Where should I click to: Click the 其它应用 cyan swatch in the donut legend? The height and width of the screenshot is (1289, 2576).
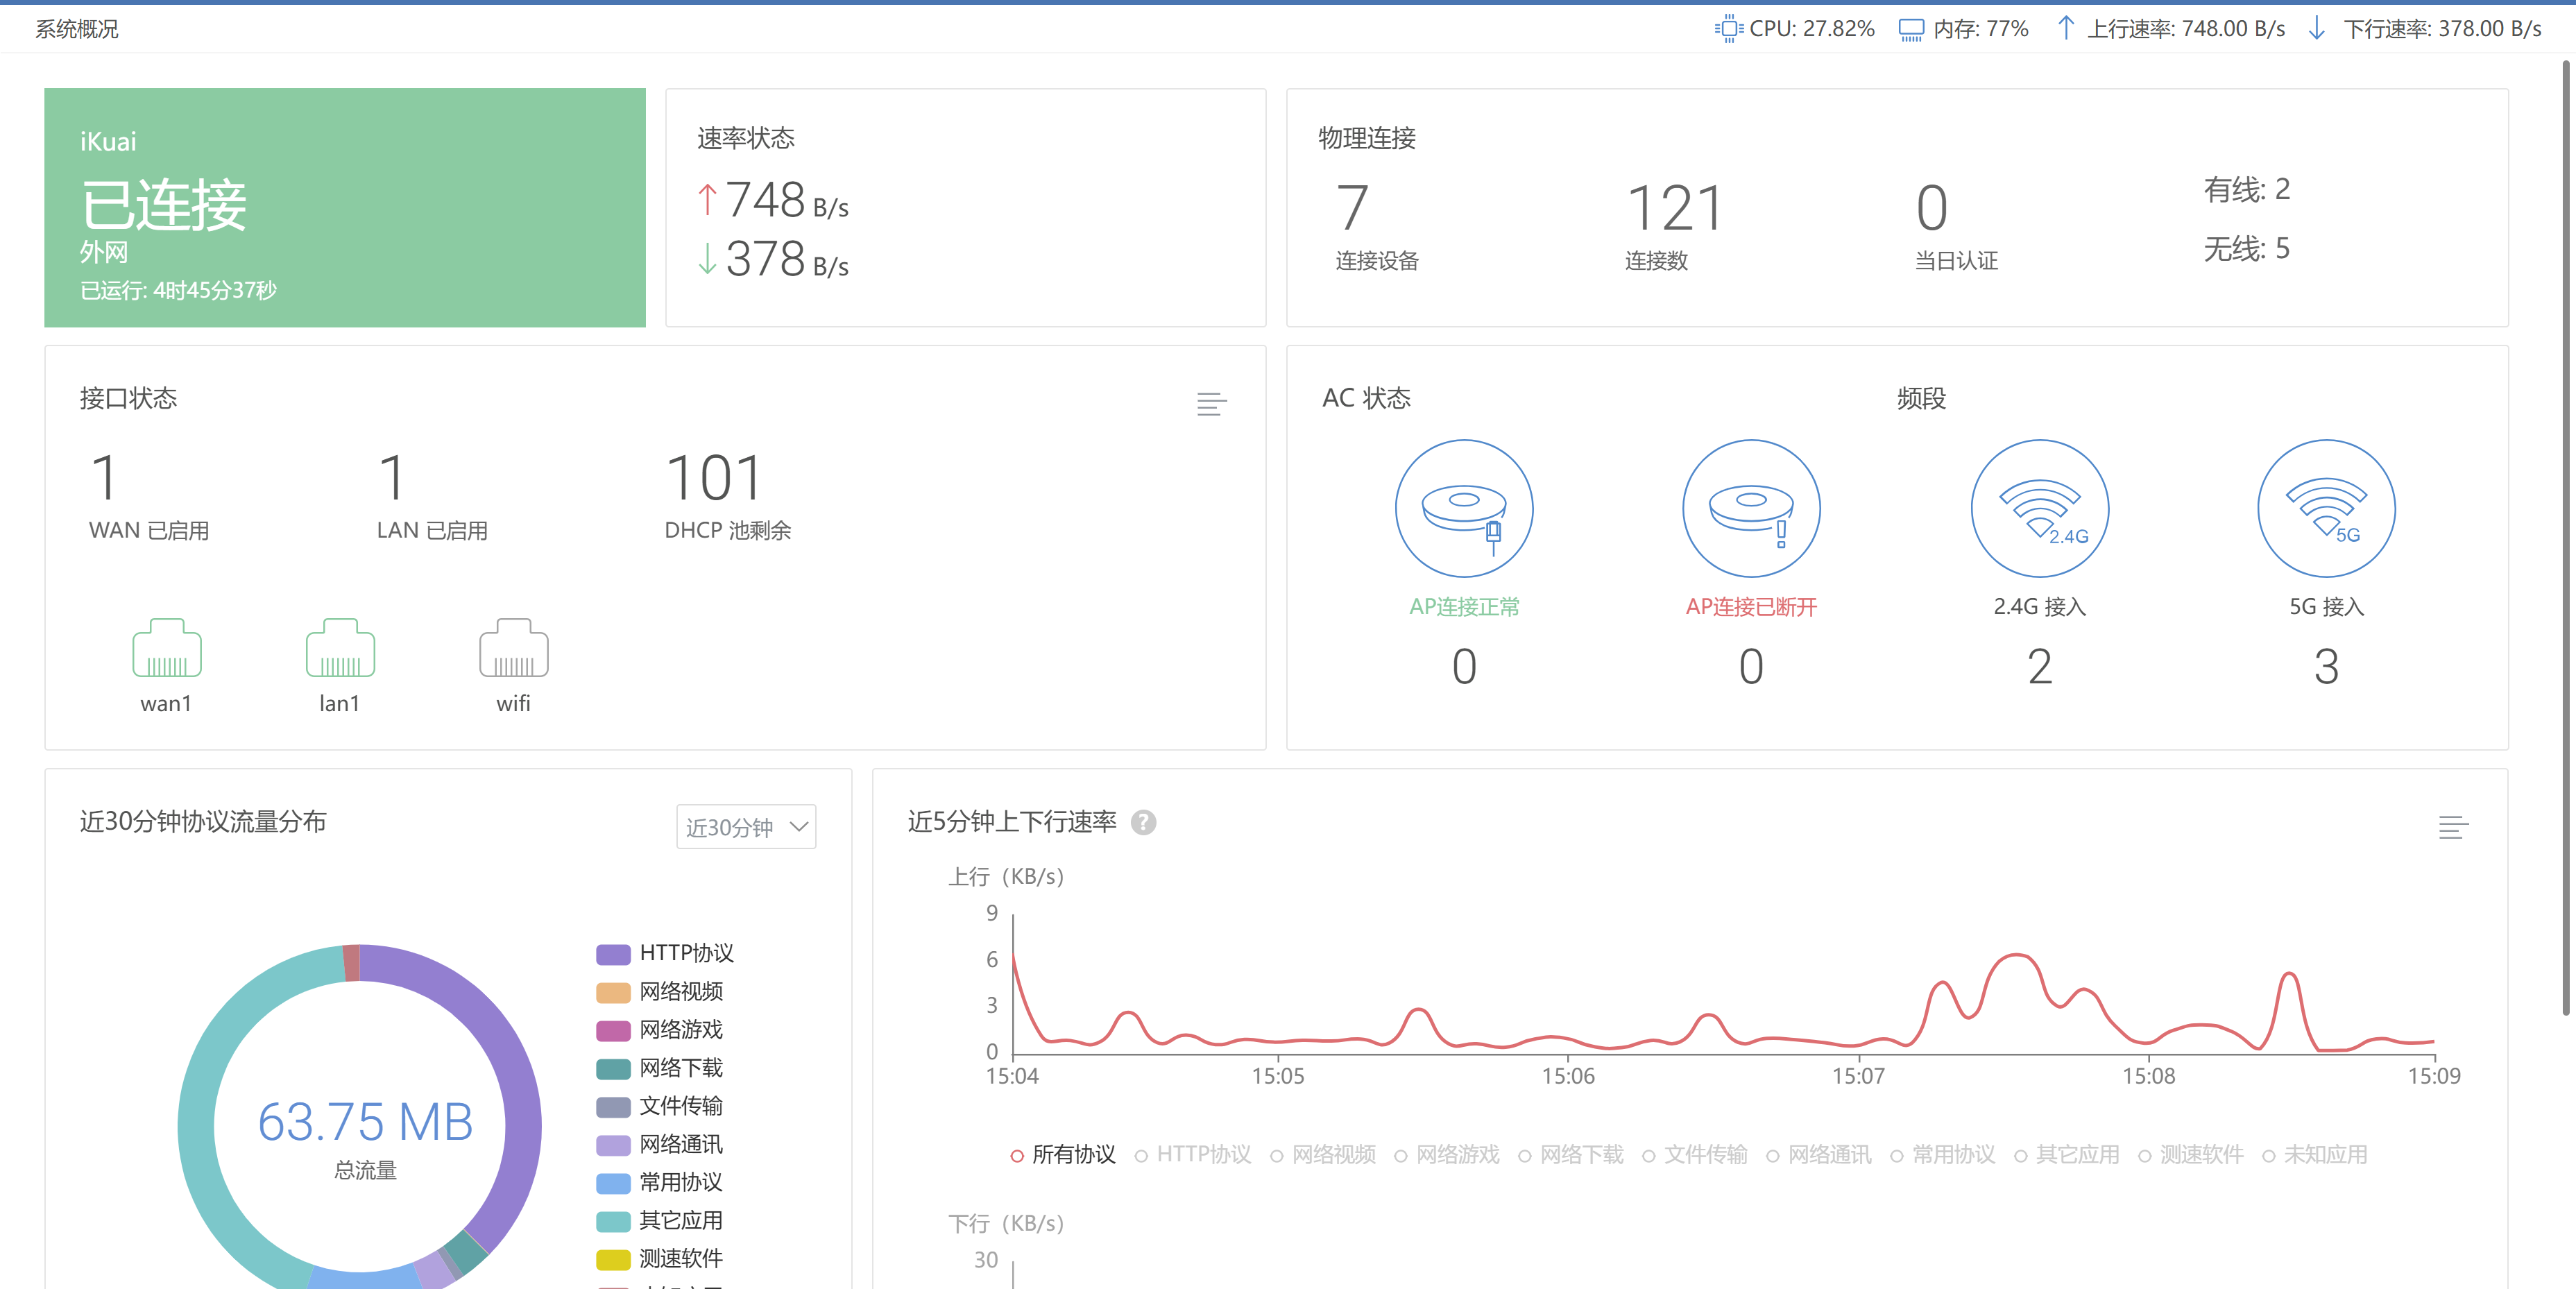(613, 1221)
